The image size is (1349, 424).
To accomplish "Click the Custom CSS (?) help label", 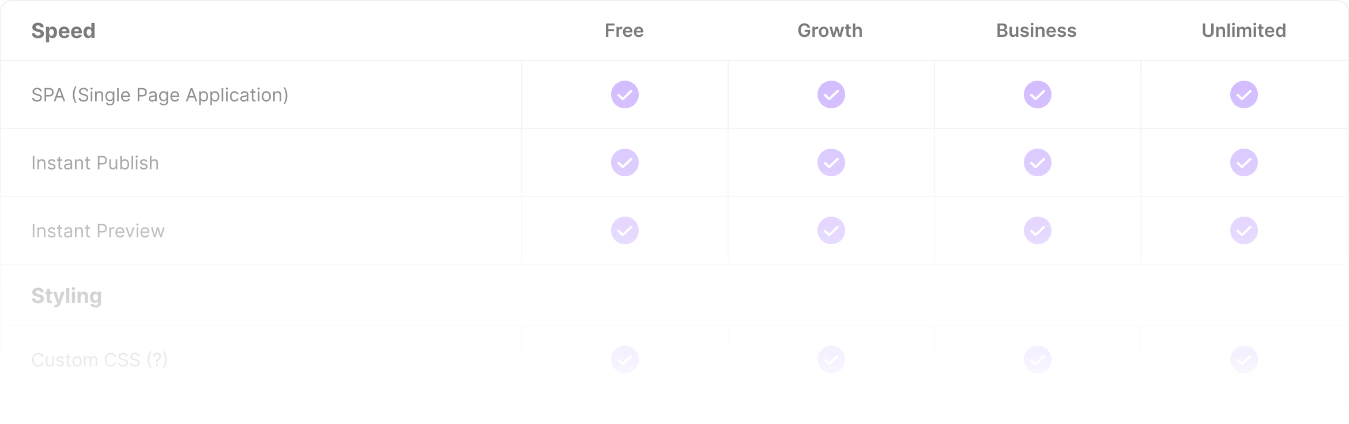I will [x=100, y=359].
